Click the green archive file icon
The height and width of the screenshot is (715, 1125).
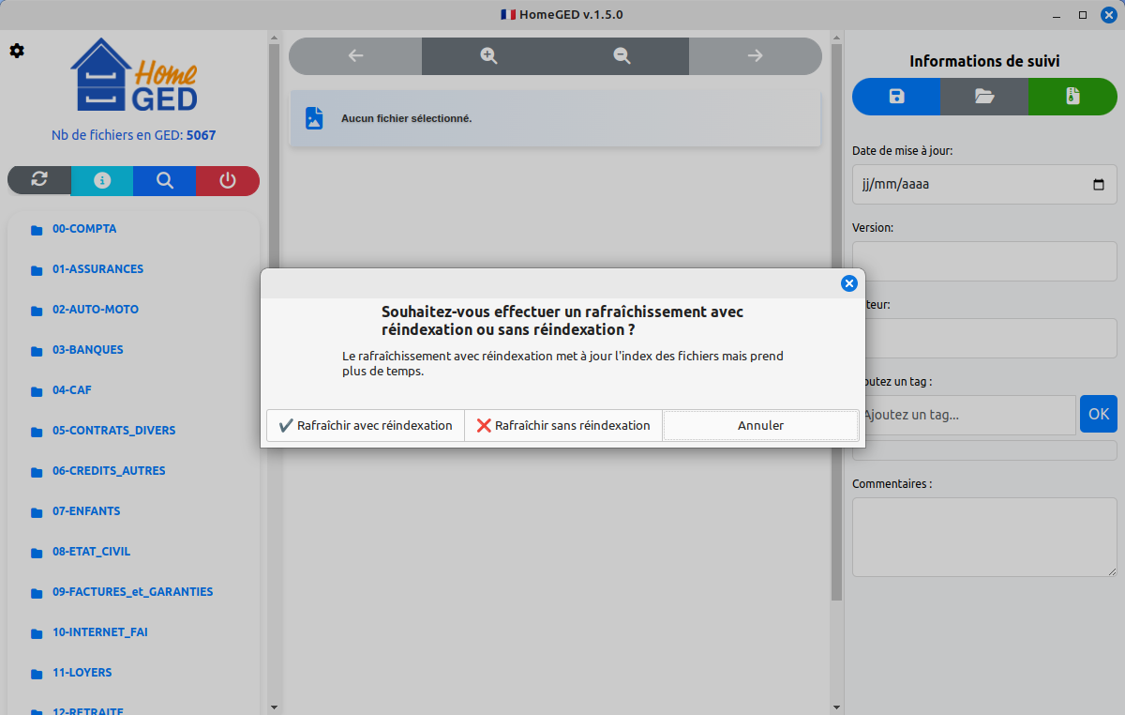click(x=1072, y=97)
